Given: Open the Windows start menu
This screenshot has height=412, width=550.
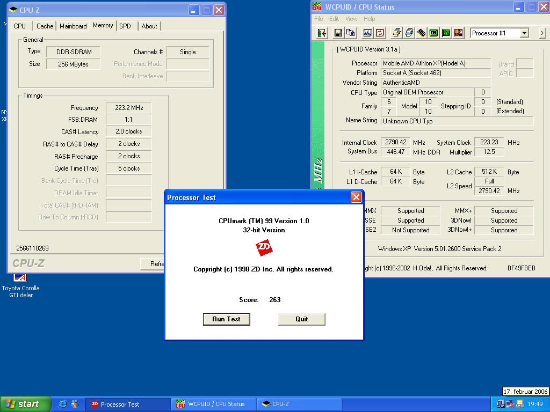Looking at the screenshot, I should click(x=25, y=404).
